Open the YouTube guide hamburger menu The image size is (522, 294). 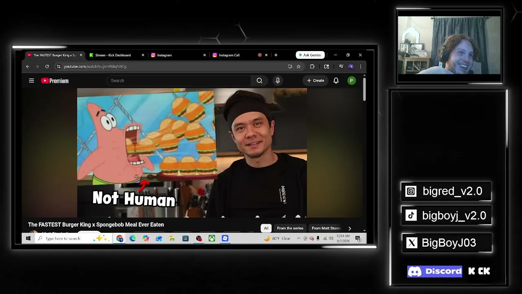tap(31, 80)
